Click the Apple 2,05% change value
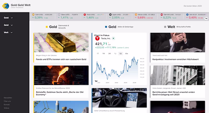Screen dimensions: 209x113 [x=116, y=17]
